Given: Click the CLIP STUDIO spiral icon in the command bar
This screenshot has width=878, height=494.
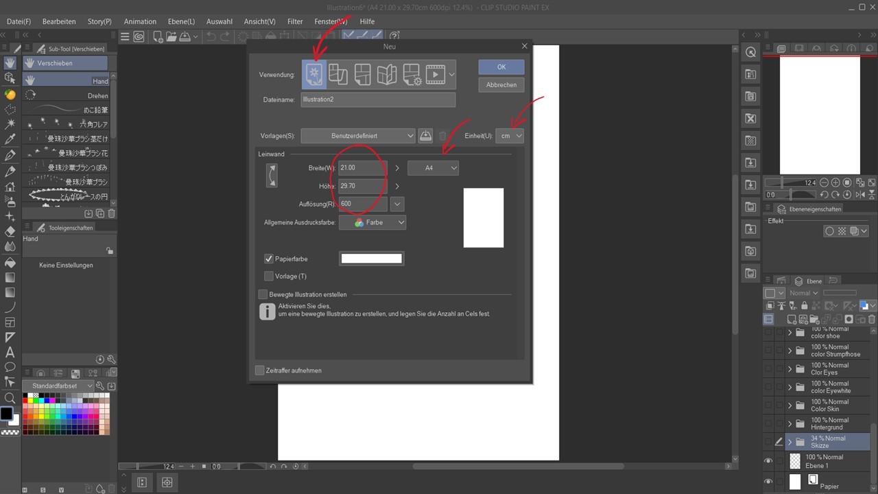Looking at the screenshot, I should click(139, 36).
